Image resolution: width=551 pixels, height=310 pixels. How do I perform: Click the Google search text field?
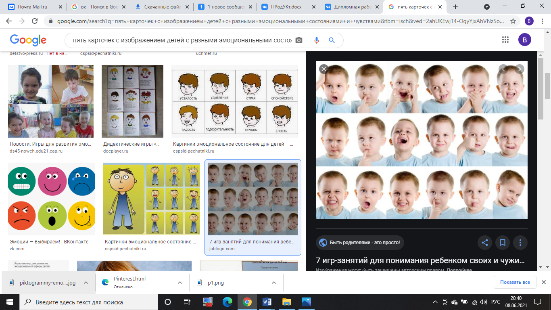pyautogui.click(x=182, y=40)
